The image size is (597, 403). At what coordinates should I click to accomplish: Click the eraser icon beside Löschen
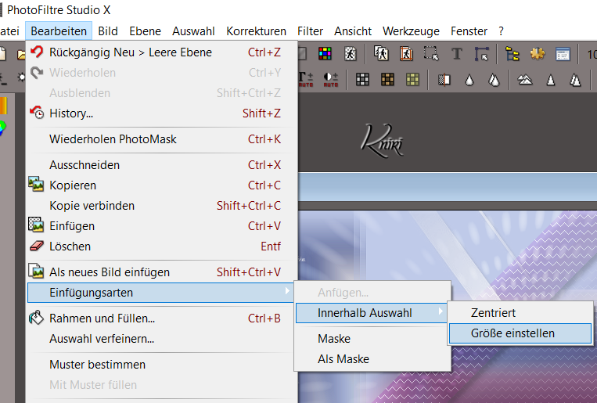(x=37, y=246)
